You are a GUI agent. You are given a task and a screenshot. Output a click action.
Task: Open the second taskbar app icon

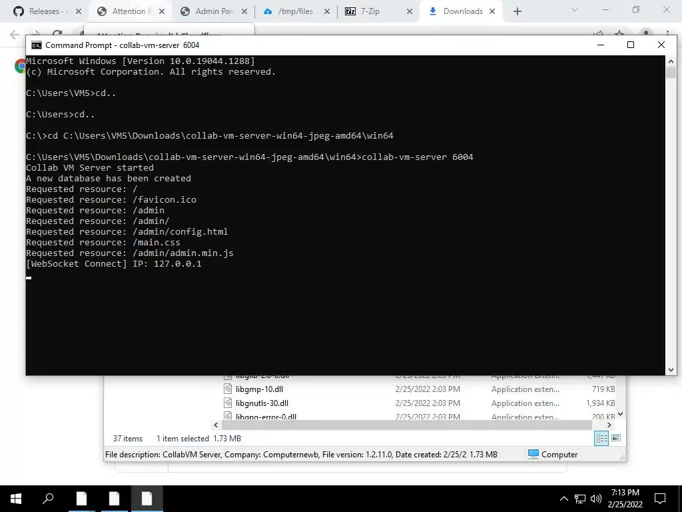pyautogui.click(x=115, y=499)
